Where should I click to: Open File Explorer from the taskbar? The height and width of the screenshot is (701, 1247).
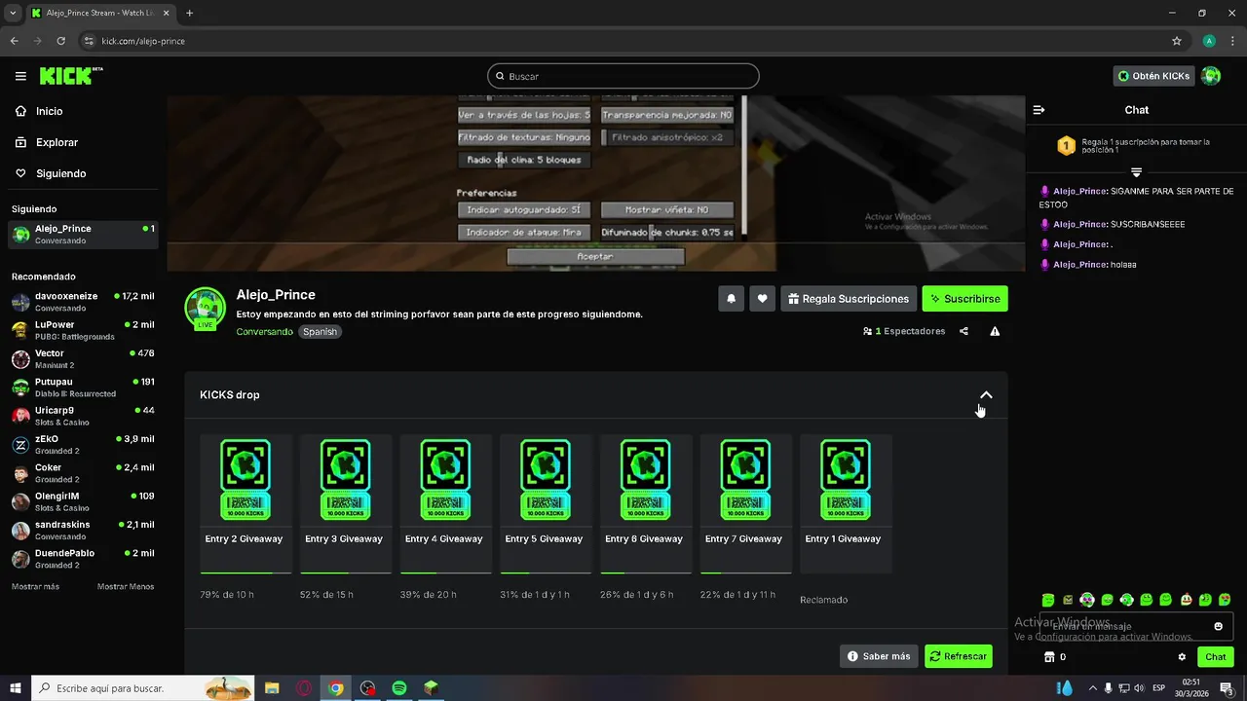272,687
